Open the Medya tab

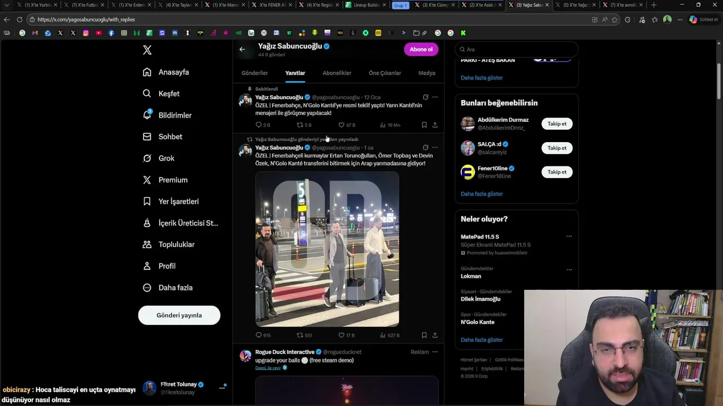[426, 73]
